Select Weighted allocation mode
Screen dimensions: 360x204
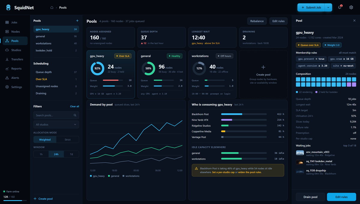point(45,140)
